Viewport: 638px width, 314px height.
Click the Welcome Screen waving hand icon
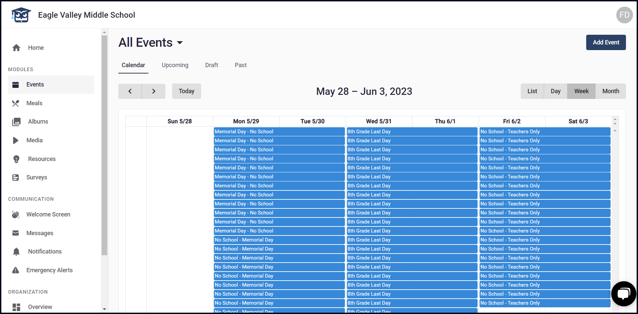click(x=16, y=214)
